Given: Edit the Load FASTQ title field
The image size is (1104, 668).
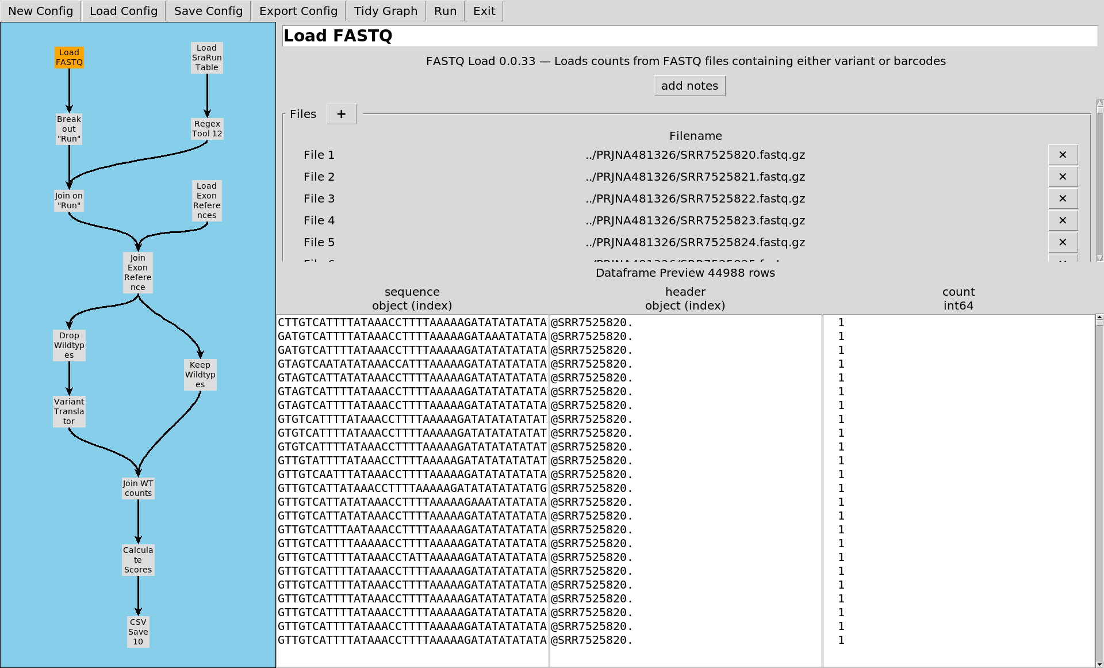Looking at the screenshot, I should click(689, 36).
